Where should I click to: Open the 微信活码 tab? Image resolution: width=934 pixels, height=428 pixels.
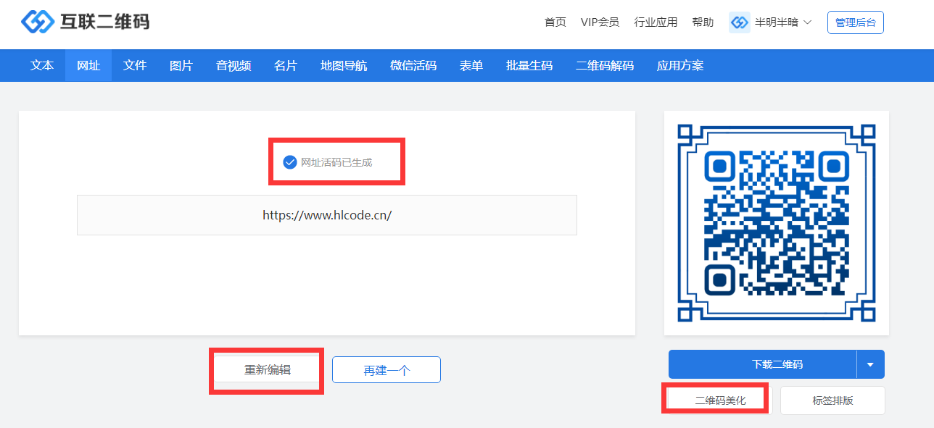pyautogui.click(x=413, y=66)
